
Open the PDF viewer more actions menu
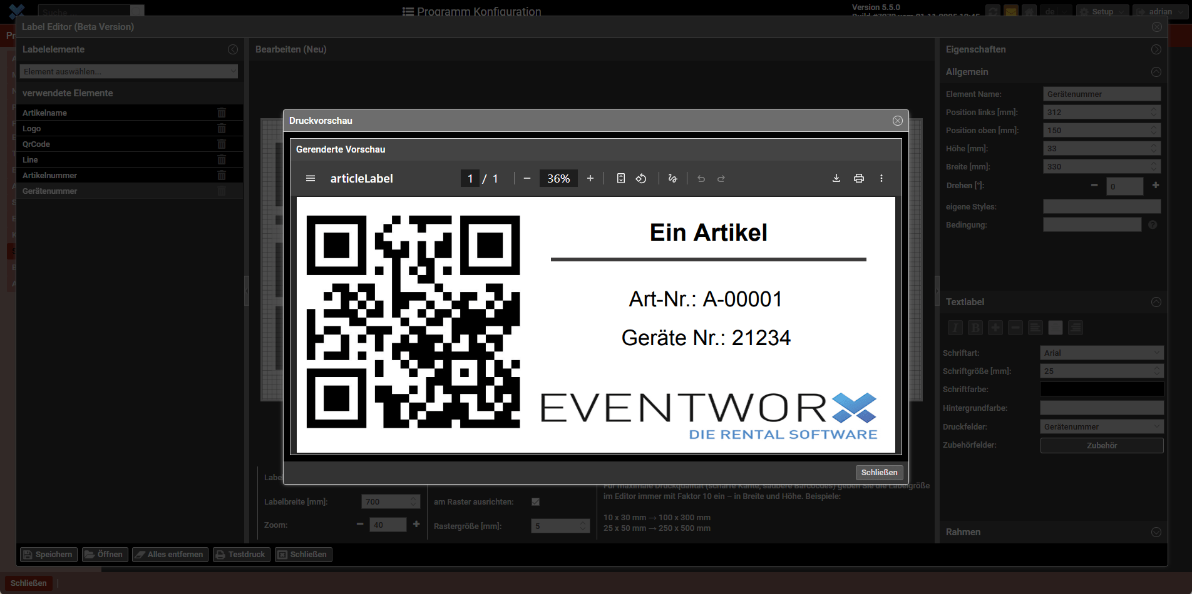tap(881, 178)
